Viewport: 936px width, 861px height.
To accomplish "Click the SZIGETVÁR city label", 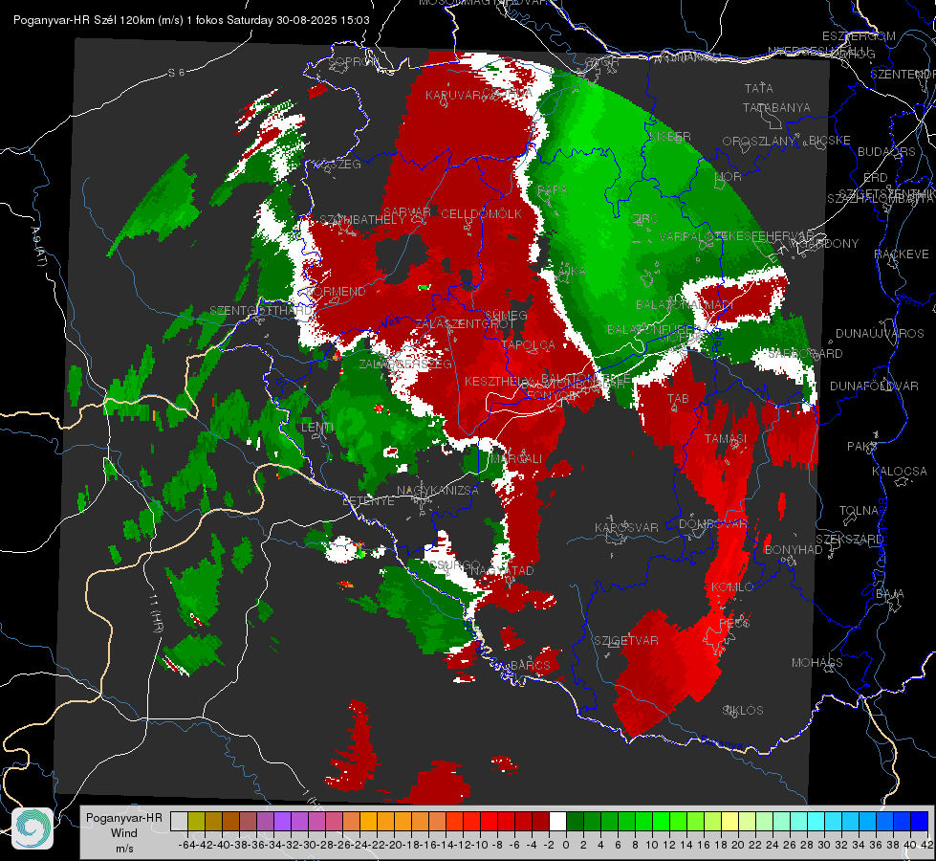I will pyautogui.click(x=625, y=640).
